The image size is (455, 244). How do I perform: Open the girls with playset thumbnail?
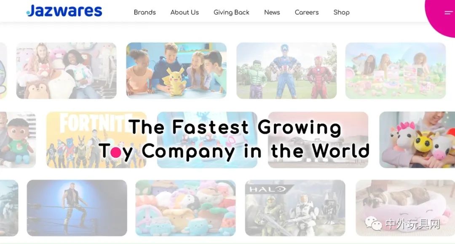396,70
